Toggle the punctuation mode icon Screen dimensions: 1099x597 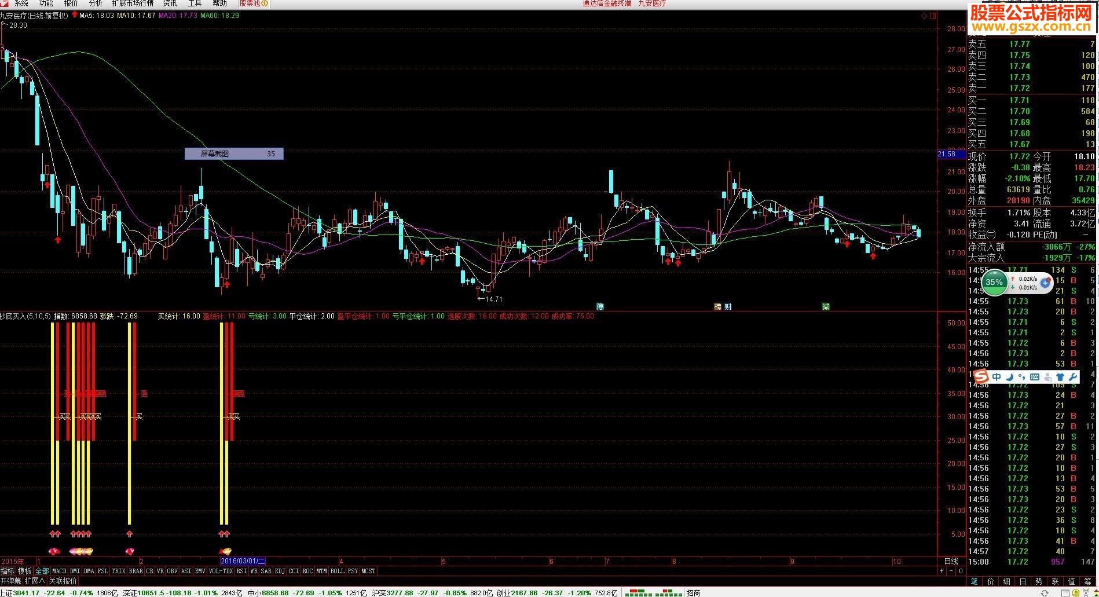tap(1021, 377)
